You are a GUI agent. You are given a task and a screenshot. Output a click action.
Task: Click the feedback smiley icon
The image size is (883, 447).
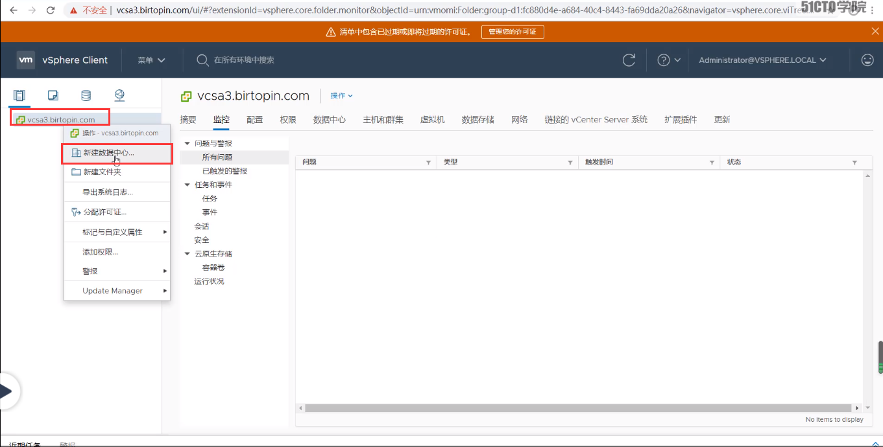(867, 60)
